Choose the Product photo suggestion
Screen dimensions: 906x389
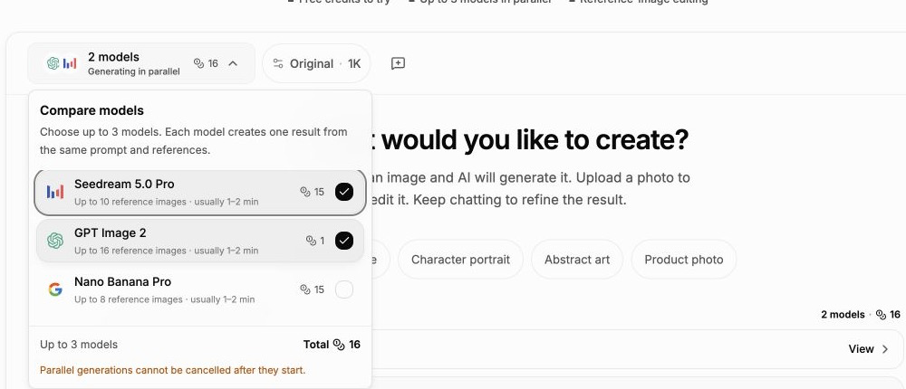click(683, 260)
